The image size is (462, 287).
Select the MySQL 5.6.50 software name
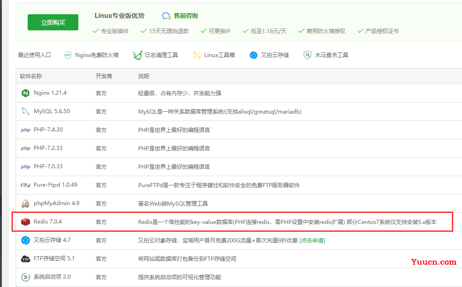click(x=52, y=111)
